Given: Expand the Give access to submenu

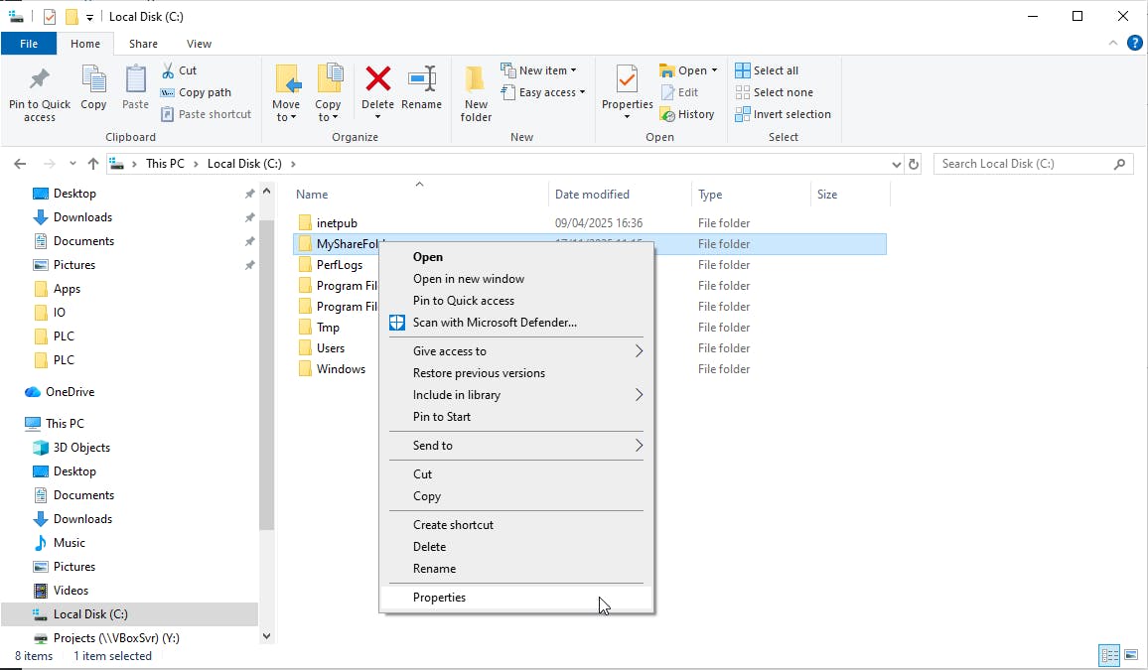Looking at the screenshot, I should click(x=515, y=350).
